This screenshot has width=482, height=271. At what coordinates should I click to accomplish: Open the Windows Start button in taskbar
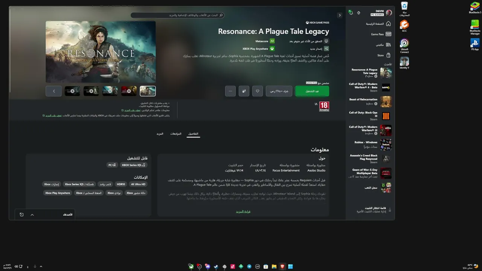290,266
